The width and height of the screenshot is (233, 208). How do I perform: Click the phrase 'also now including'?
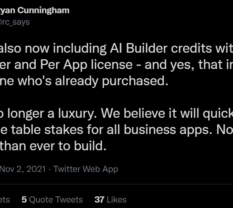[x=53, y=49]
